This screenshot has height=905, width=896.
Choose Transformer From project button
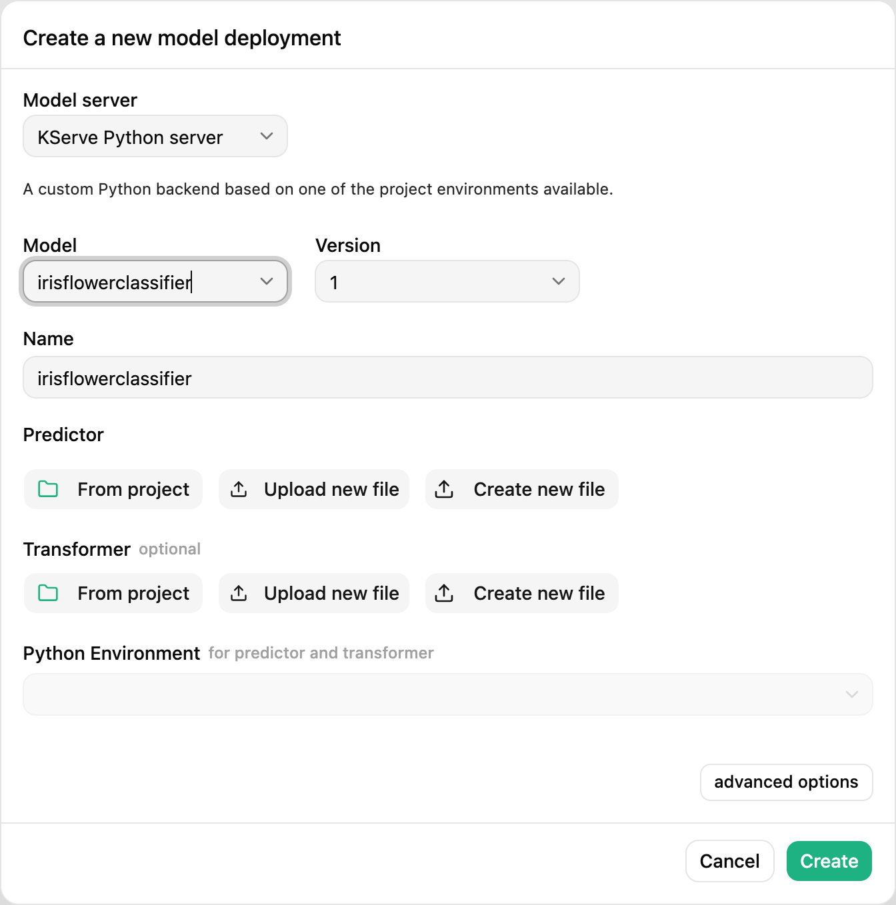click(x=113, y=593)
